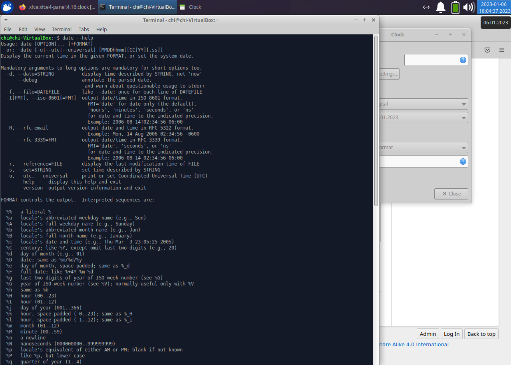This screenshot has height=365, width=511.
Task: Open the Terminal menu in menu bar
Action: [x=62, y=29]
